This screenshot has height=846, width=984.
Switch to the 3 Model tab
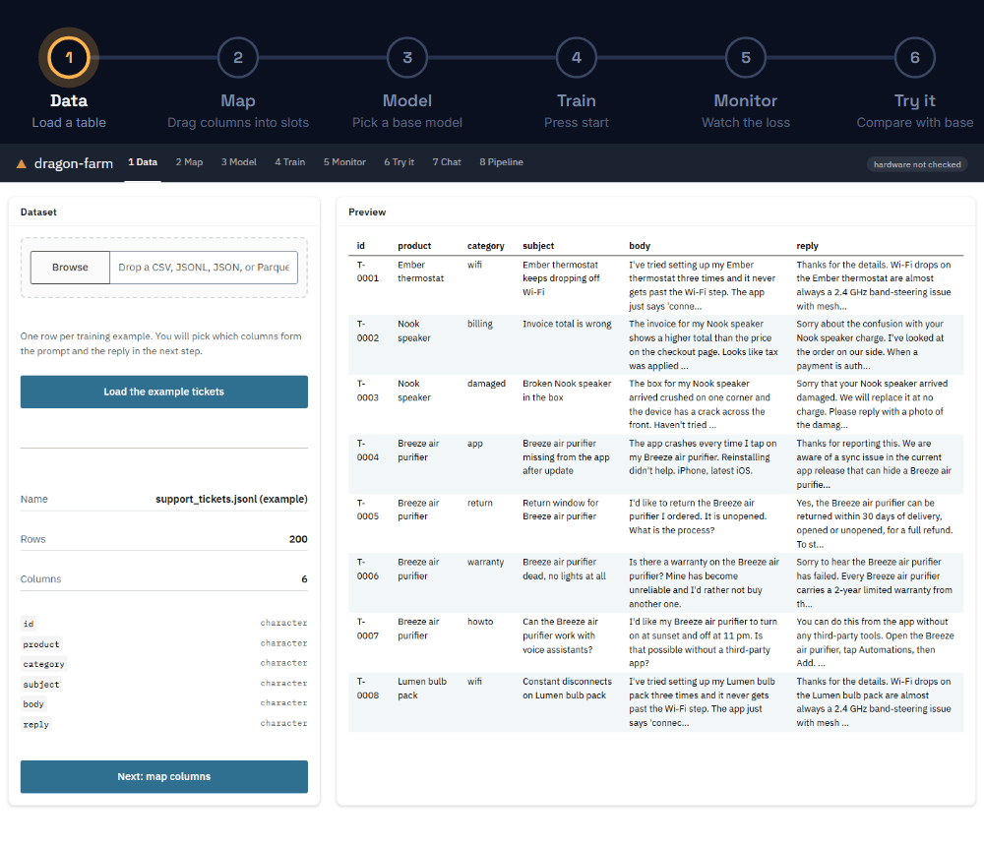tap(238, 162)
